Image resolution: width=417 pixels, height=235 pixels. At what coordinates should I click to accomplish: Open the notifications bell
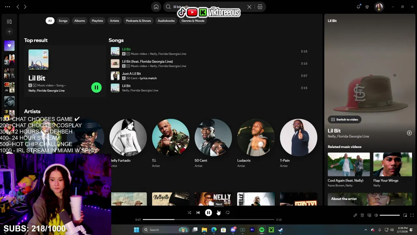click(x=358, y=7)
